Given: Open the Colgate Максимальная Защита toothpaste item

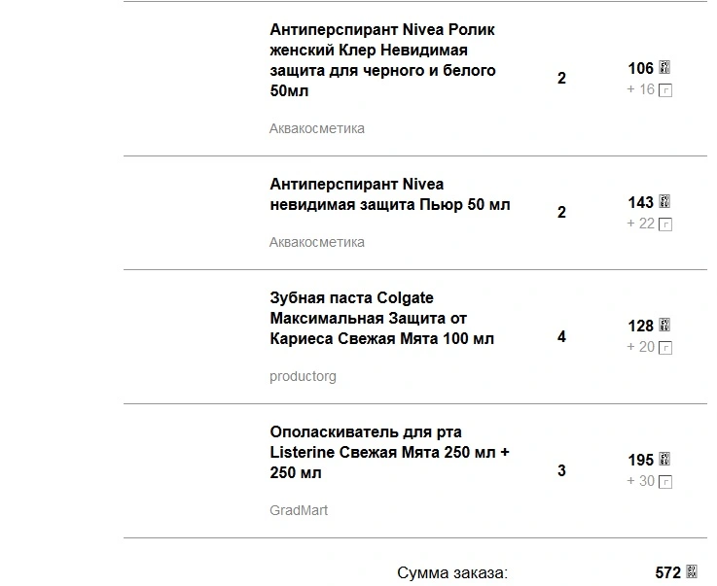Looking at the screenshot, I should point(381,318).
